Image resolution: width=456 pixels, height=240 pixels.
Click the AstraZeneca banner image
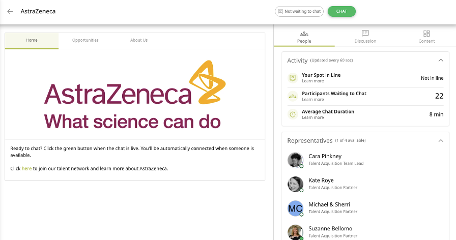coord(135,94)
